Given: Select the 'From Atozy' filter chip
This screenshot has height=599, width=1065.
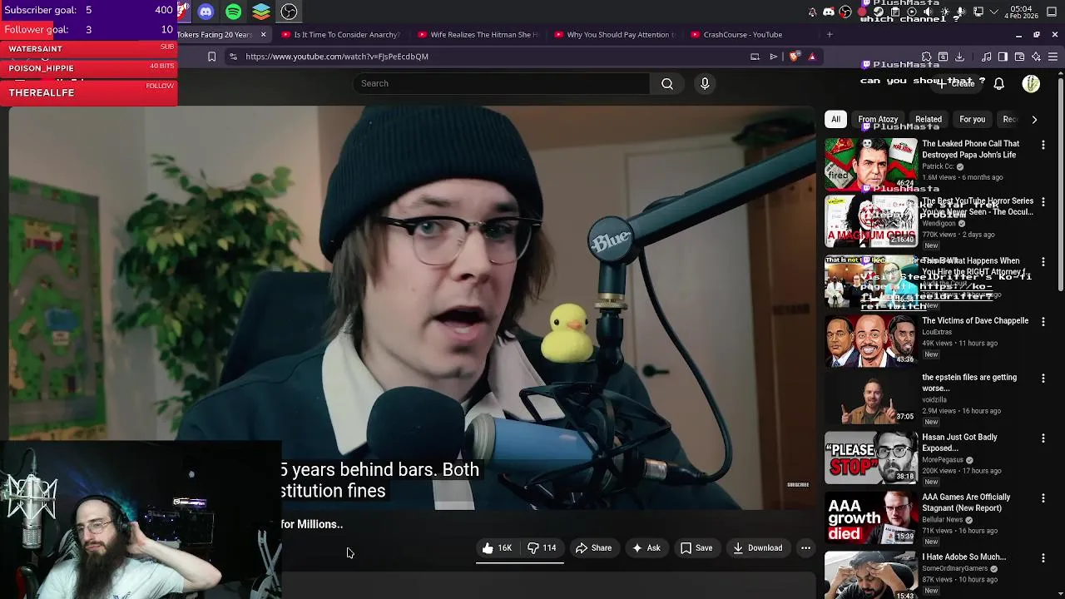Looking at the screenshot, I should (x=878, y=119).
